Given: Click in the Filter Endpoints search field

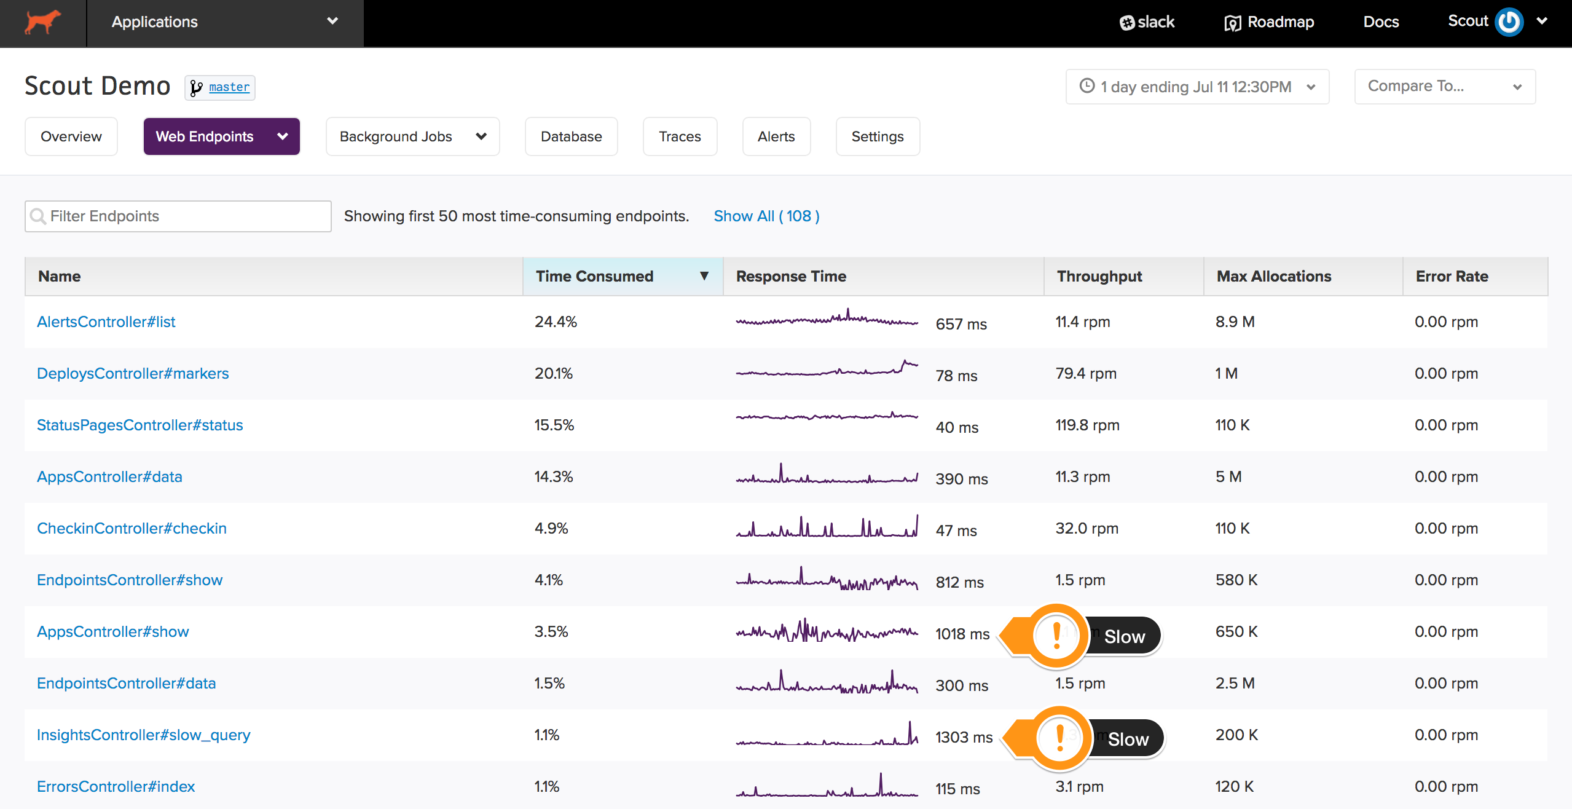Looking at the screenshot, I should click(178, 216).
